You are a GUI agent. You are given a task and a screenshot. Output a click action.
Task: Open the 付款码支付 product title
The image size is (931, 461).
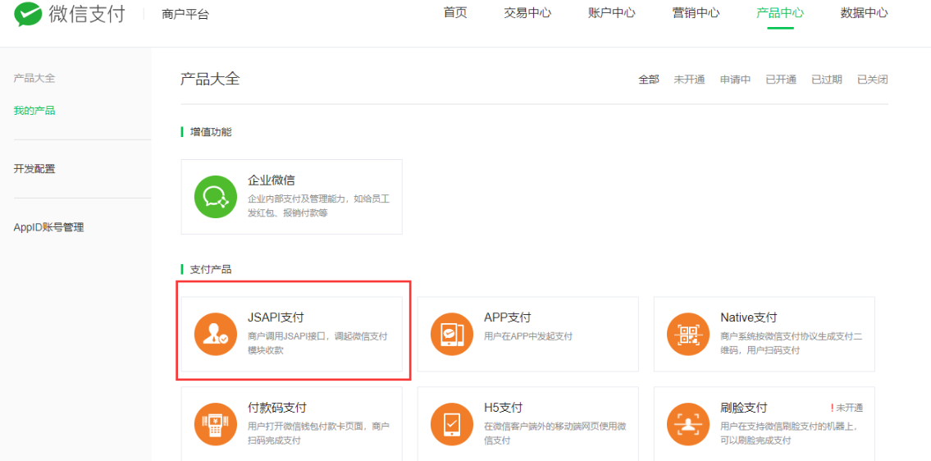[x=277, y=409]
